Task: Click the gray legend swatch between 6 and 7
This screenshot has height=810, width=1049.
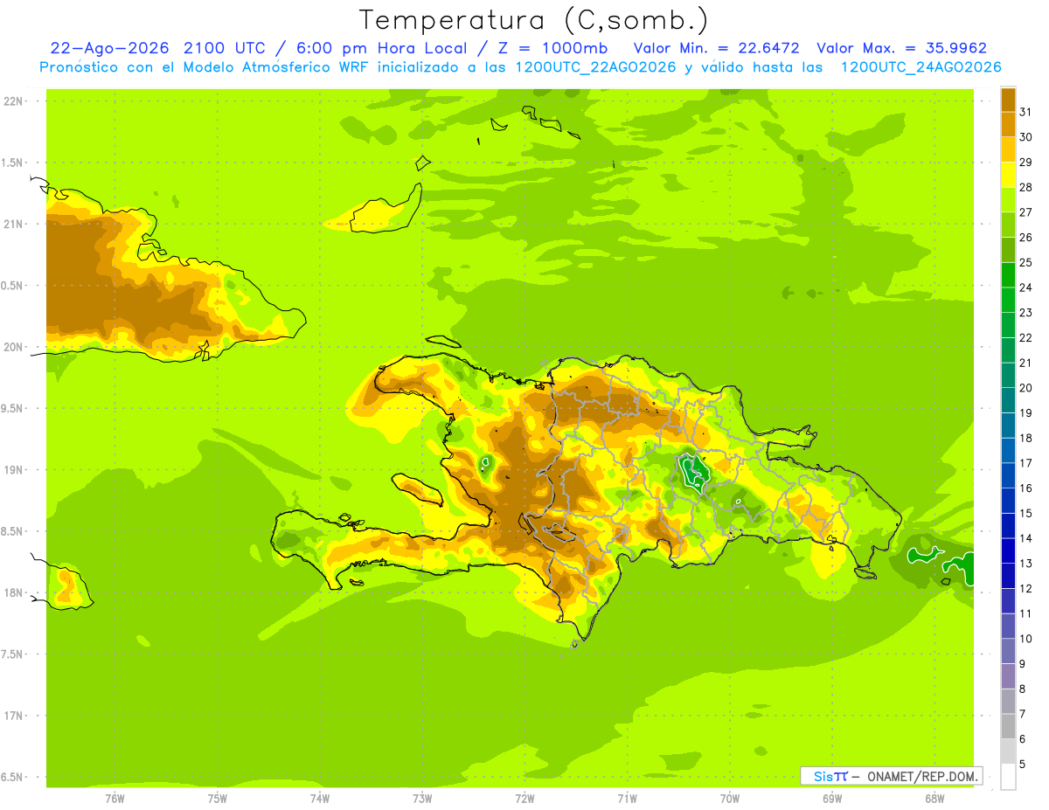Action: click(1008, 726)
